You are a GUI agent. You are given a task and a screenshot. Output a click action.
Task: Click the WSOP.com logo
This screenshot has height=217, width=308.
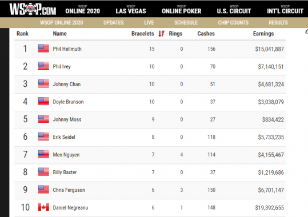coord(33,9)
